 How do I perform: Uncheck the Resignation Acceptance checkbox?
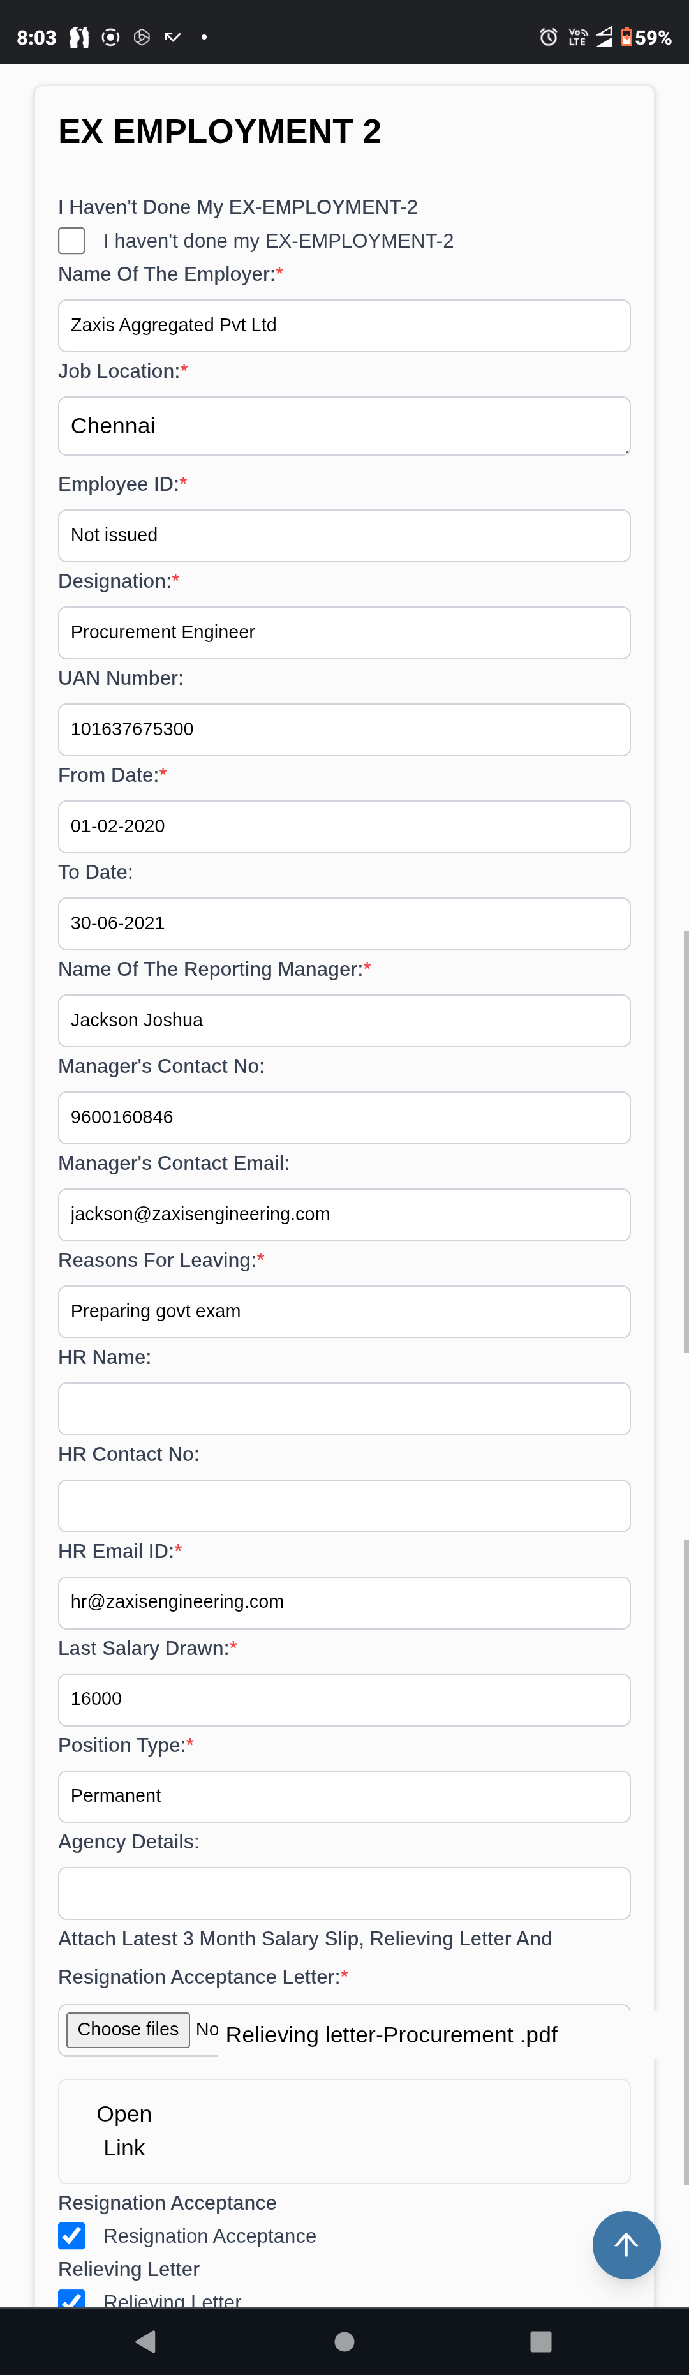click(x=72, y=2236)
